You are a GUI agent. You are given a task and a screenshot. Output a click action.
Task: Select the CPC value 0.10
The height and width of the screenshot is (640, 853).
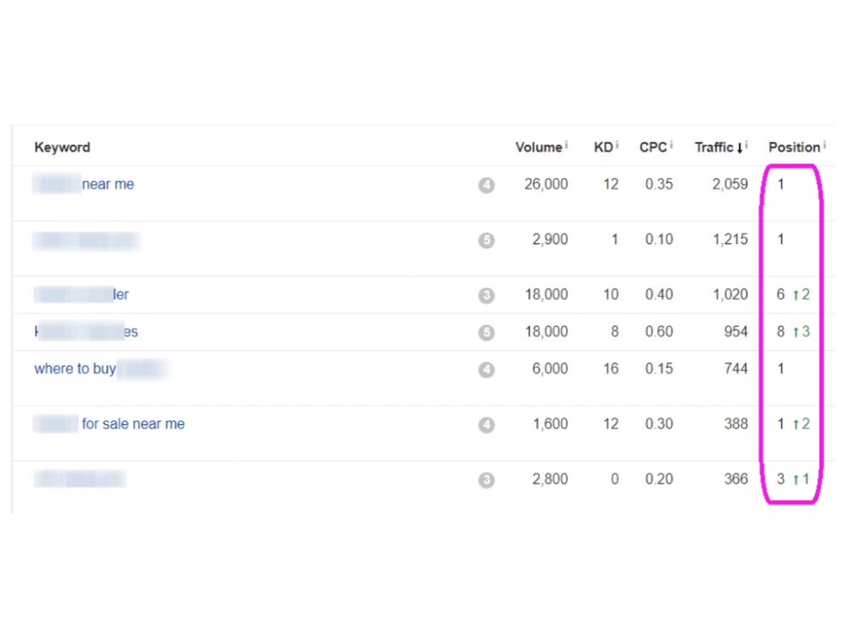[659, 239]
